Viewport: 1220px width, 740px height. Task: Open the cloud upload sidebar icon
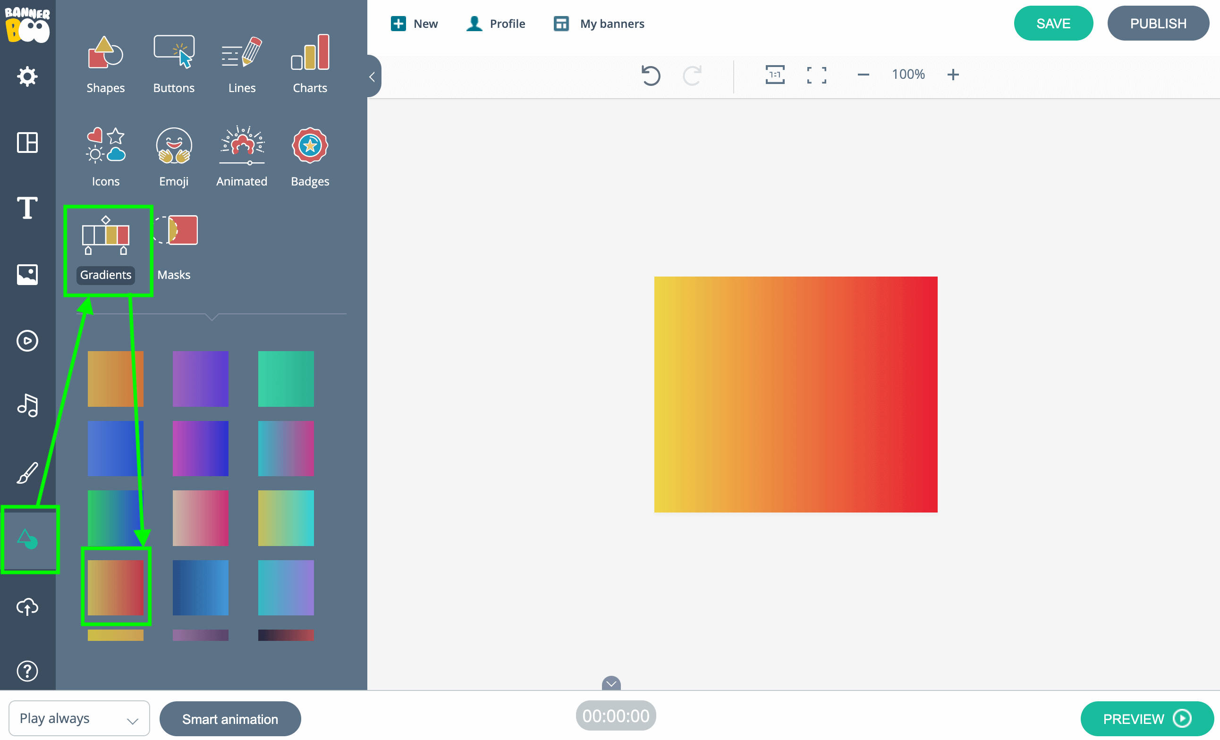(27, 606)
